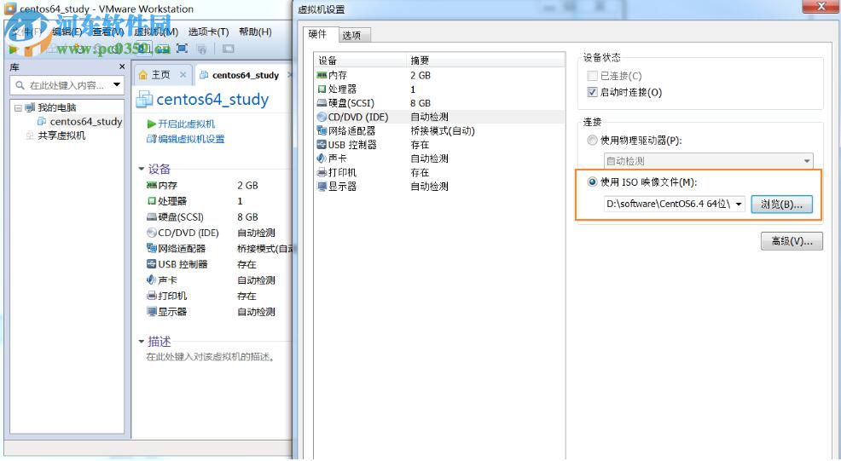Screen dimensions: 841x461
Task: Click the My Computer (我的电脑) tree icon
Action: point(31,107)
